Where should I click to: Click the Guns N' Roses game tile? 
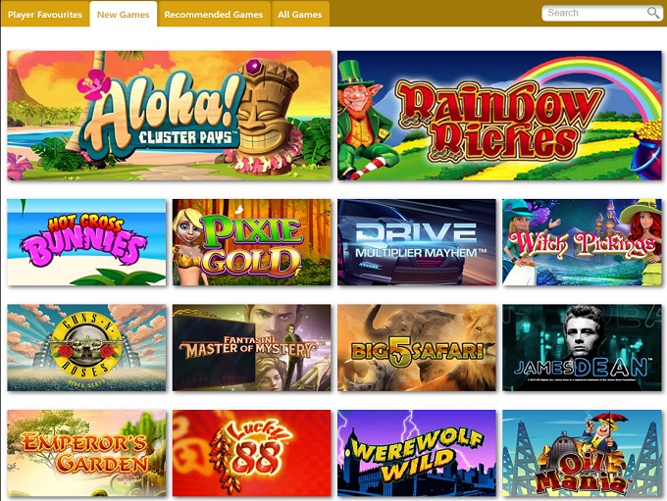(x=86, y=347)
